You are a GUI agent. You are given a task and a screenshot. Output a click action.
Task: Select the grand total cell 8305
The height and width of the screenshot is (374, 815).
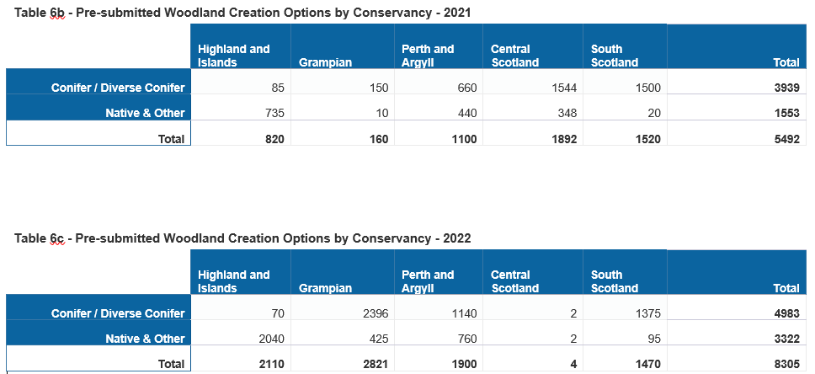click(786, 364)
